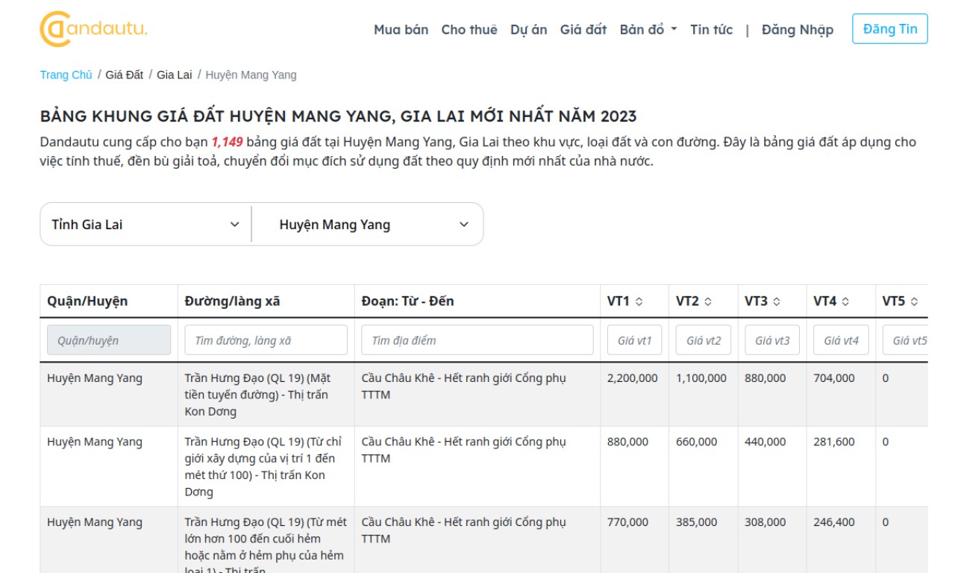Sort table by VT4 column arrows
955x573 pixels.
(845, 301)
